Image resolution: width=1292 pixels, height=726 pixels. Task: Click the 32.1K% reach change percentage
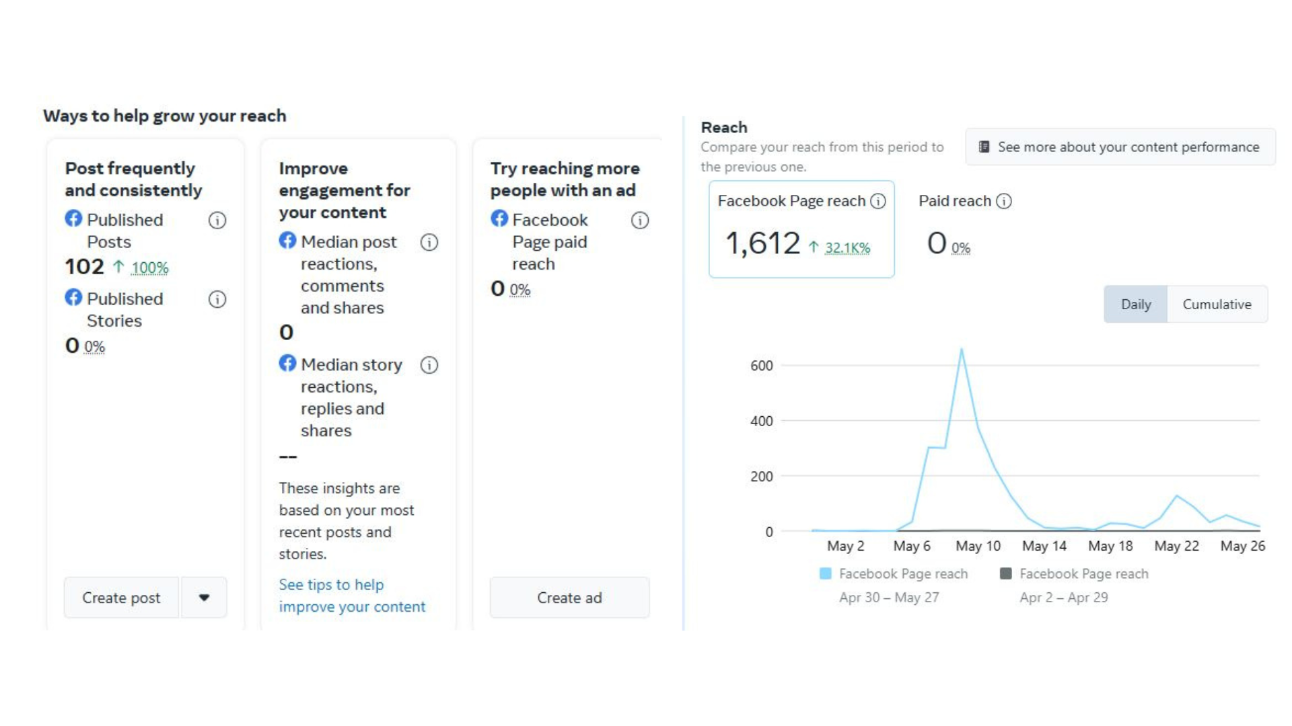pyautogui.click(x=847, y=248)
